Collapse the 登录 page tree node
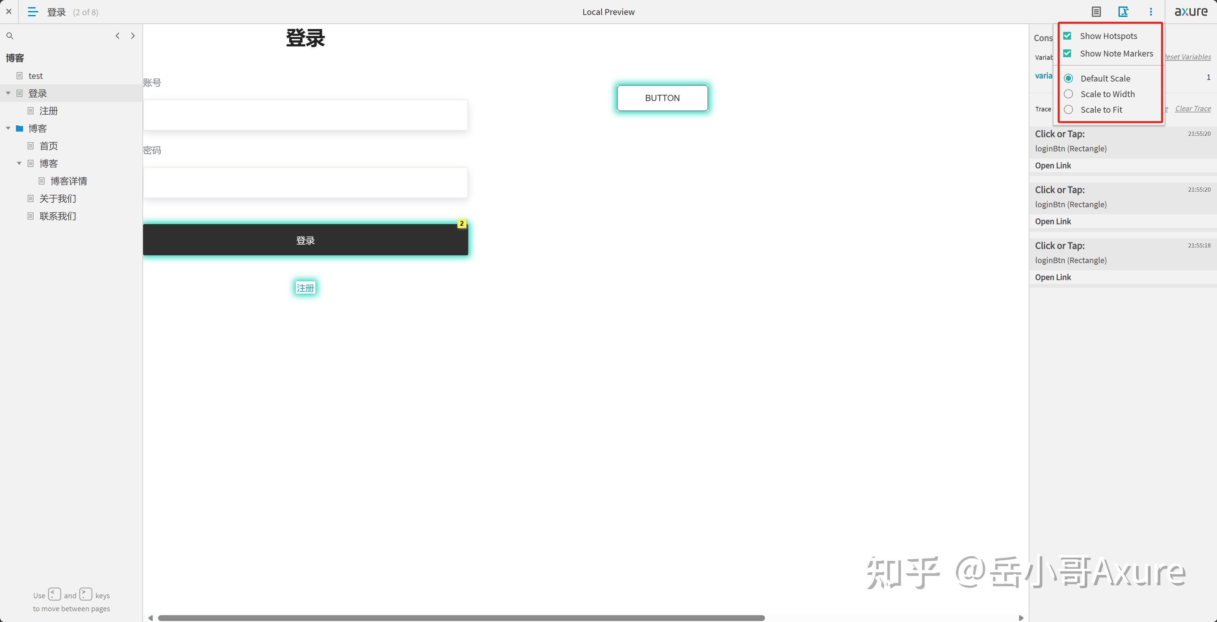The height and width of the screenshot is (622, 1217). [x=8, y=94]
